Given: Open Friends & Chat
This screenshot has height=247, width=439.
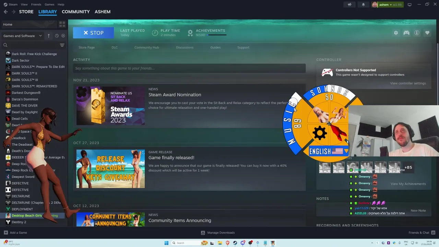Looking at the screenshot, I should pyautogui.click(x=422, y=233).
